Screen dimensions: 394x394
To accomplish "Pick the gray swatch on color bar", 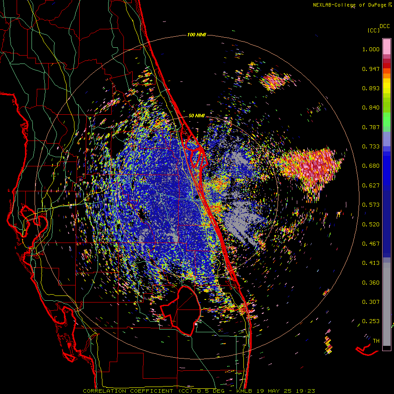I will point(387,304).
